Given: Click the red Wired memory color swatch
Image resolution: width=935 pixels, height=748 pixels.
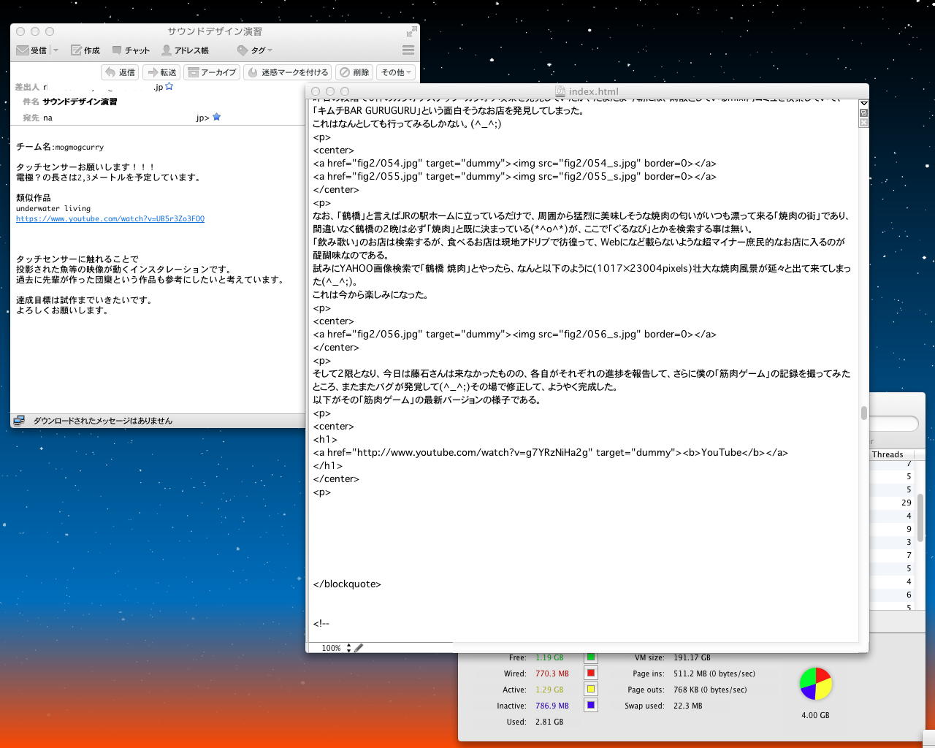Looking at the screenshot, I should pyautogui.click(x=591, y=673).
